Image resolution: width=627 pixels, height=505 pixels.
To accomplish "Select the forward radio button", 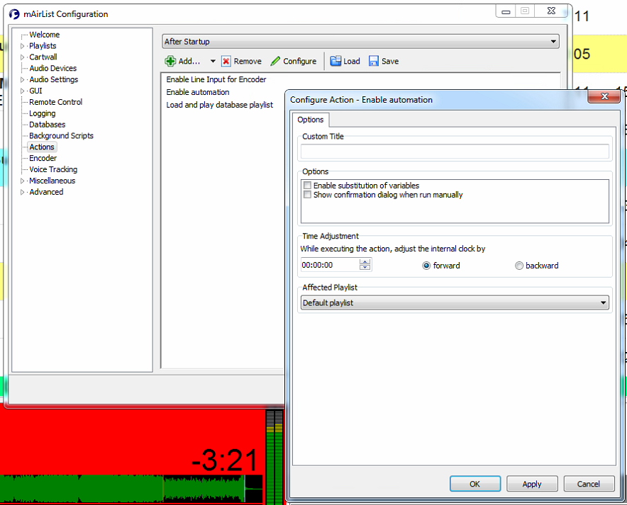I will (426, 266).
